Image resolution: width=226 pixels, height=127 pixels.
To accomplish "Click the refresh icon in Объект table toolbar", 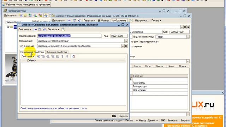I will tap(73, 56).
